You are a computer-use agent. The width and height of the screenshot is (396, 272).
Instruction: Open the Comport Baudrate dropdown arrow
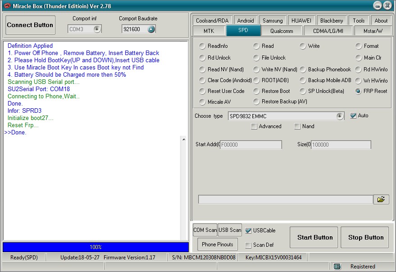coord(151,29)
